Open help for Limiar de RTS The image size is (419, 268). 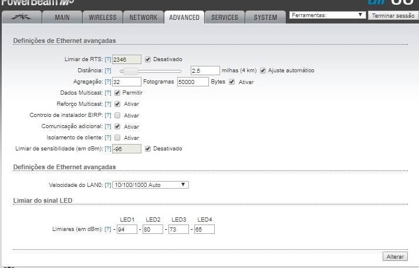coord(108,59)
